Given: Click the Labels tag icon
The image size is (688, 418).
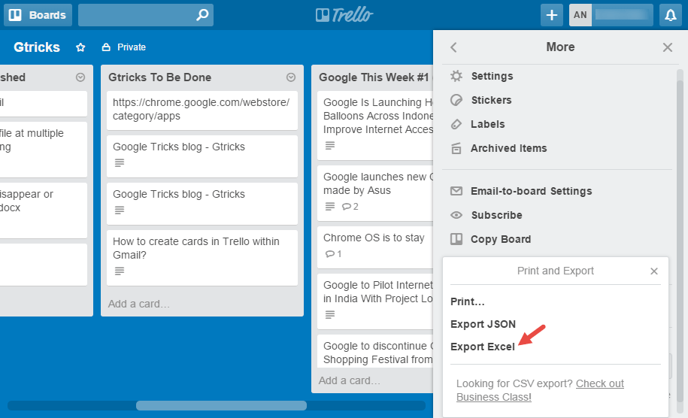Looking at the screenshot, I should click(x=456, y=124).
